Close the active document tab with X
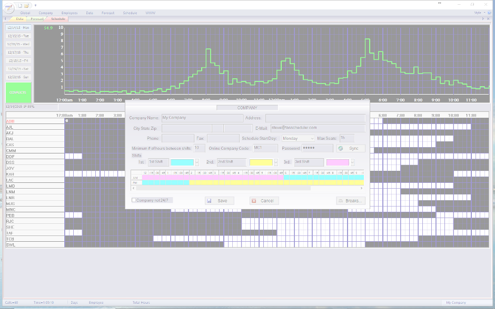The width and height of the screenshot is (495, 309). [488, 19]
